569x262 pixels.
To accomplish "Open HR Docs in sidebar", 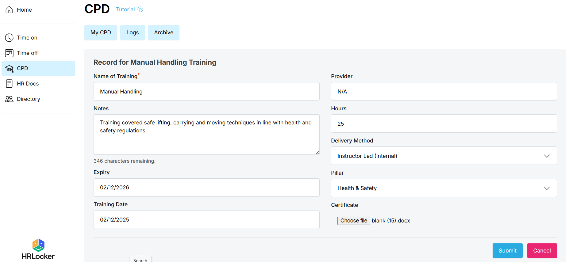I will coord(38,84).
